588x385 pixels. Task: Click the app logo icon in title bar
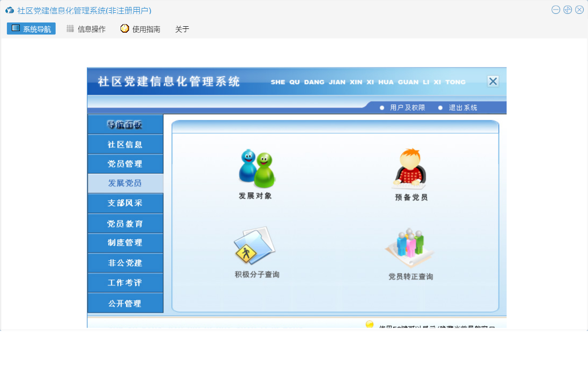10,11
